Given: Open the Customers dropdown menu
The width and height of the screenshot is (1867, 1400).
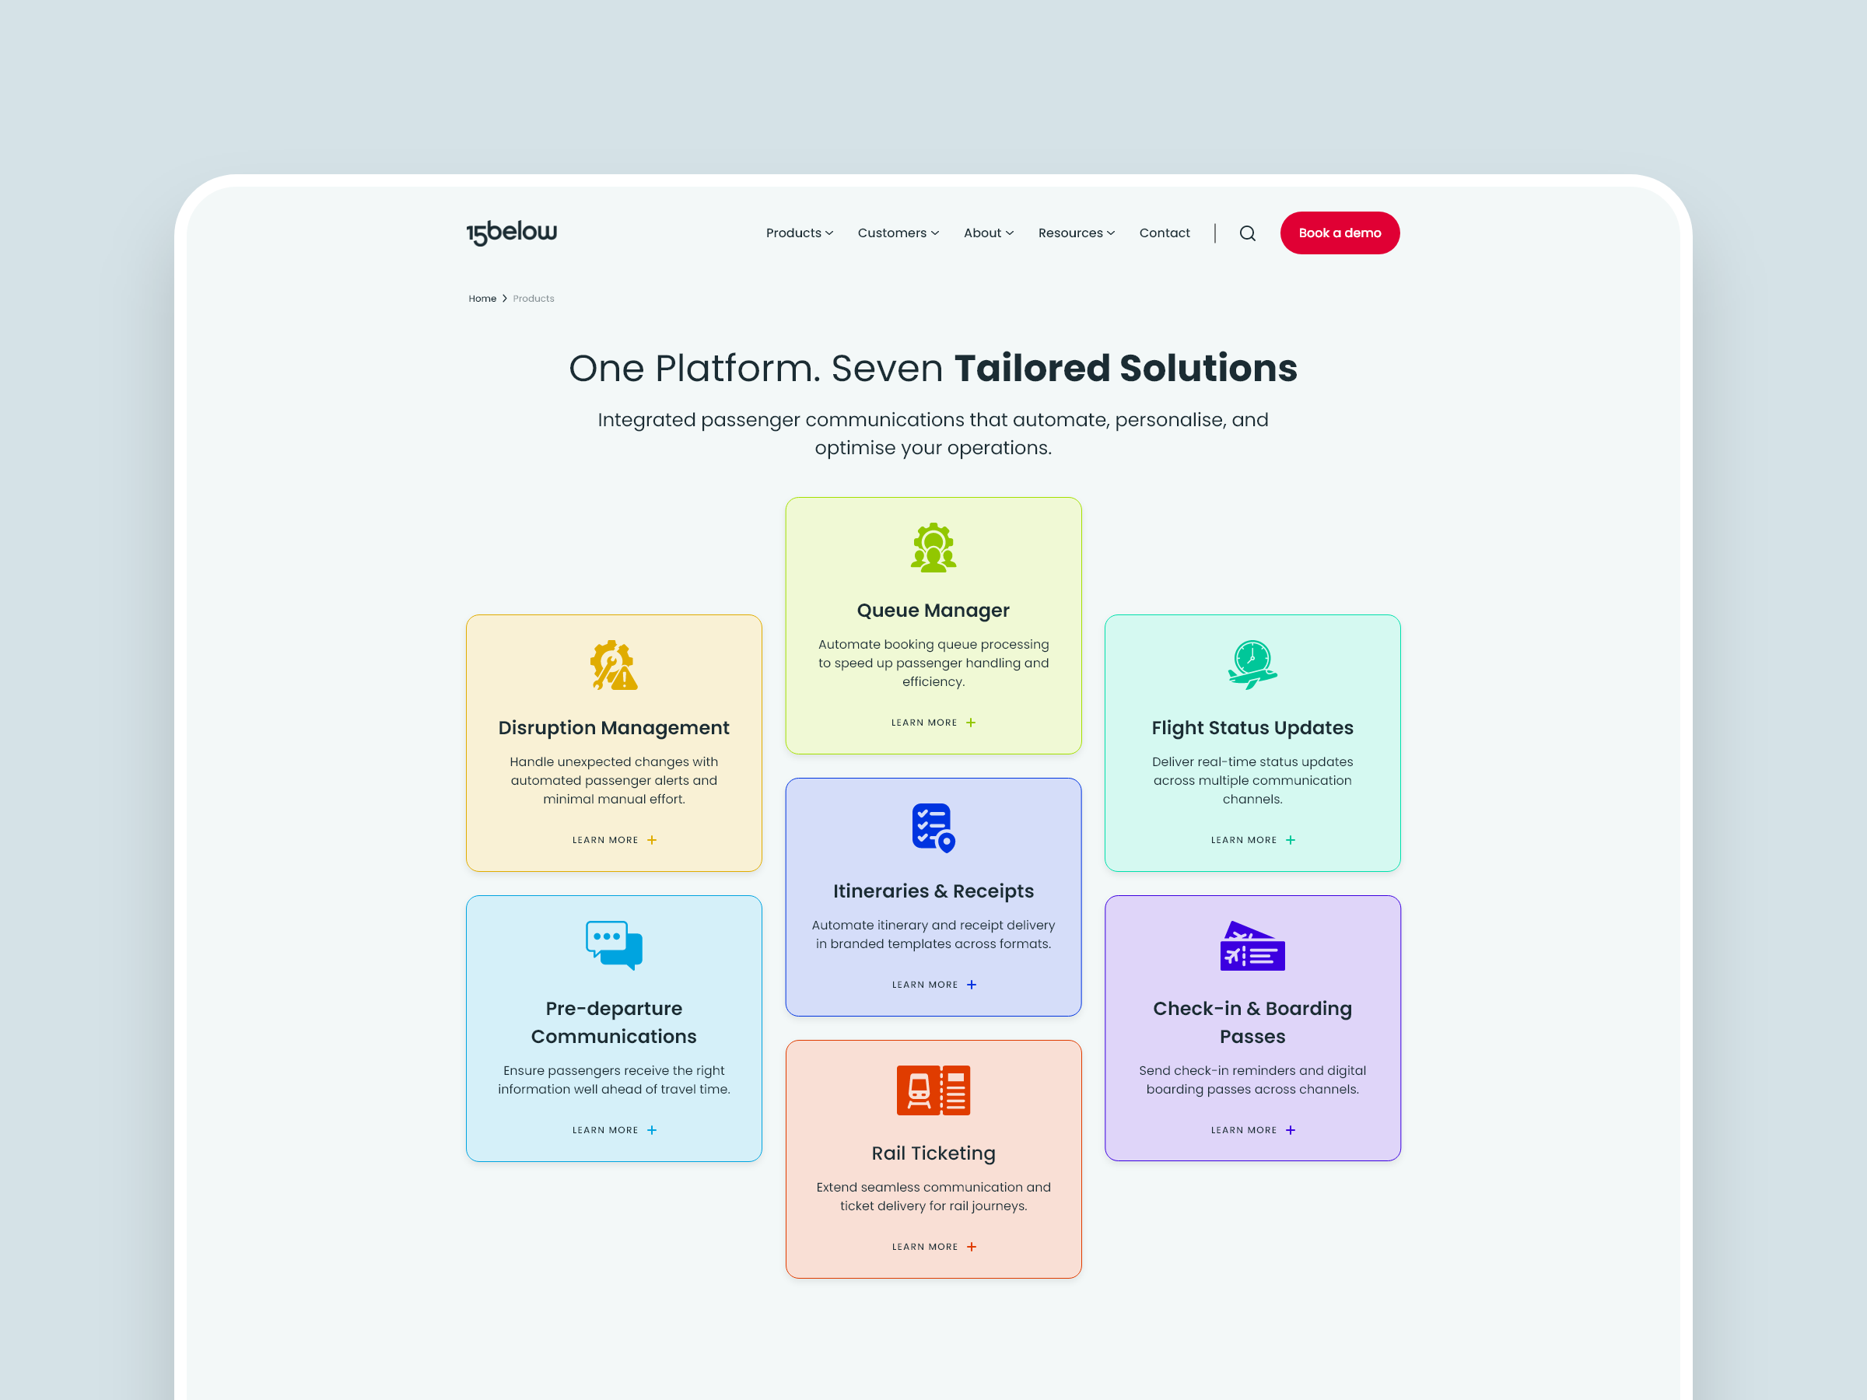Looking at the screenshot, I should 897,233.
